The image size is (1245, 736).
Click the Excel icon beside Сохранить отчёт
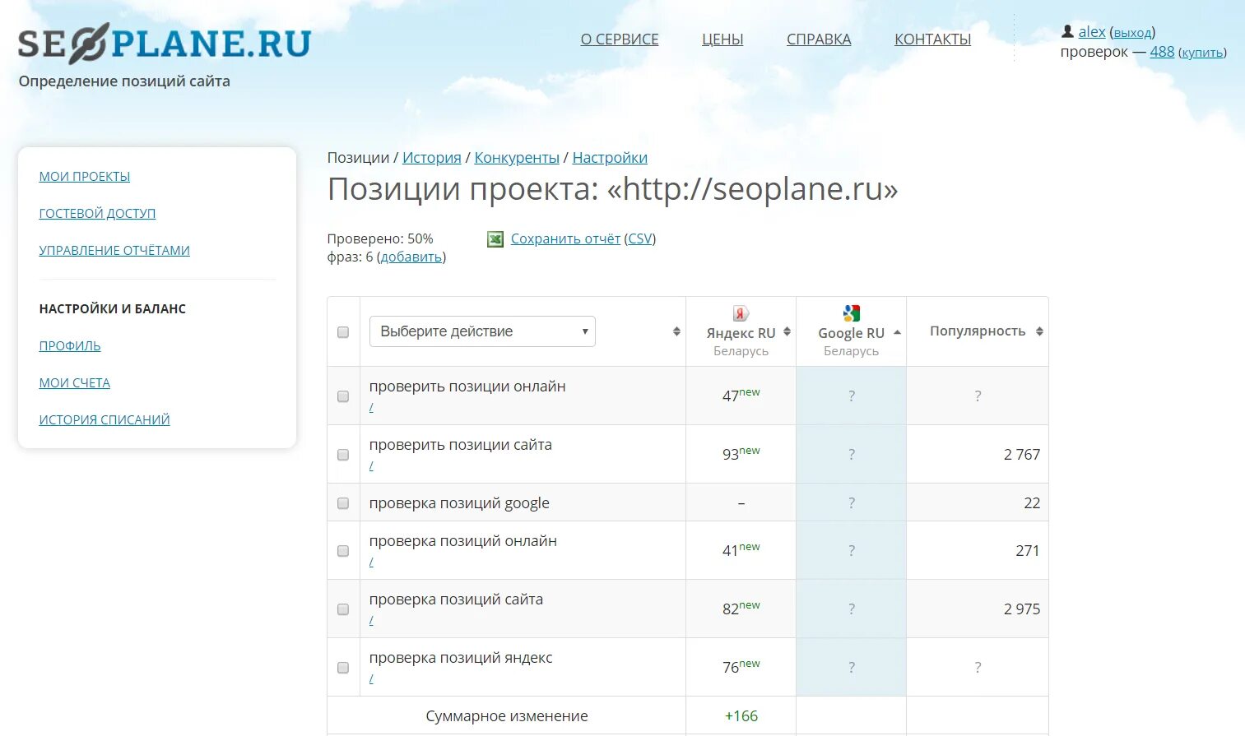coord(495,239)
